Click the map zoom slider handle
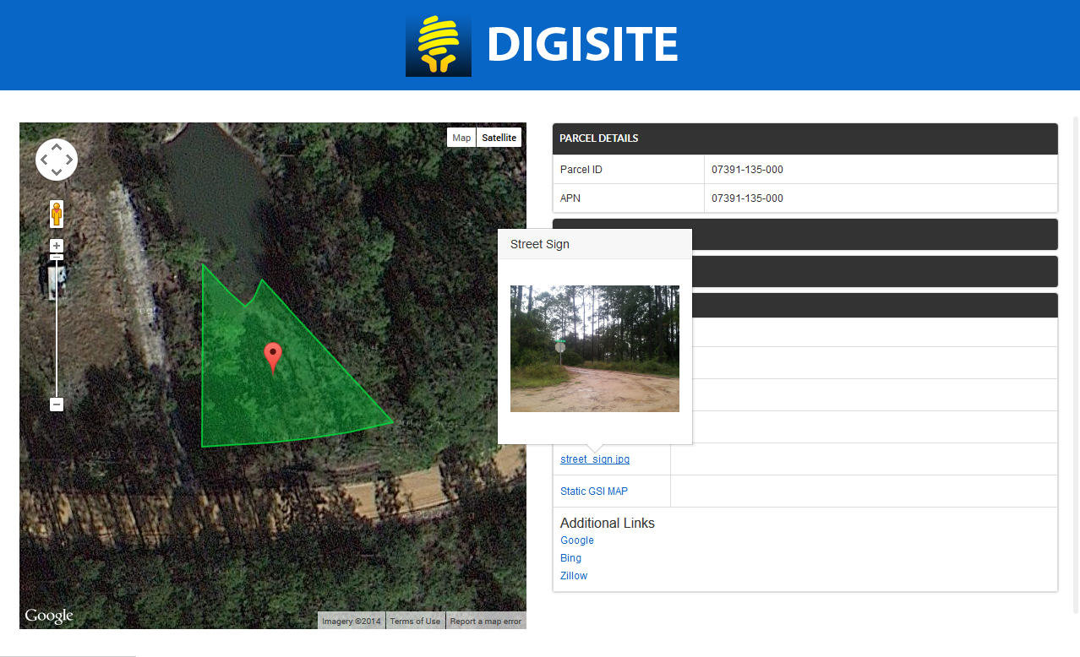Viewport: 1080px width, 657px height. pyautogui.click(x=57, y=257)
